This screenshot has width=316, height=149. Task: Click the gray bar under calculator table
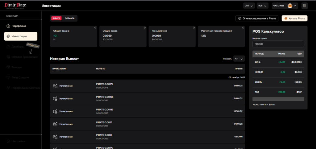click(x=278, y=99)
